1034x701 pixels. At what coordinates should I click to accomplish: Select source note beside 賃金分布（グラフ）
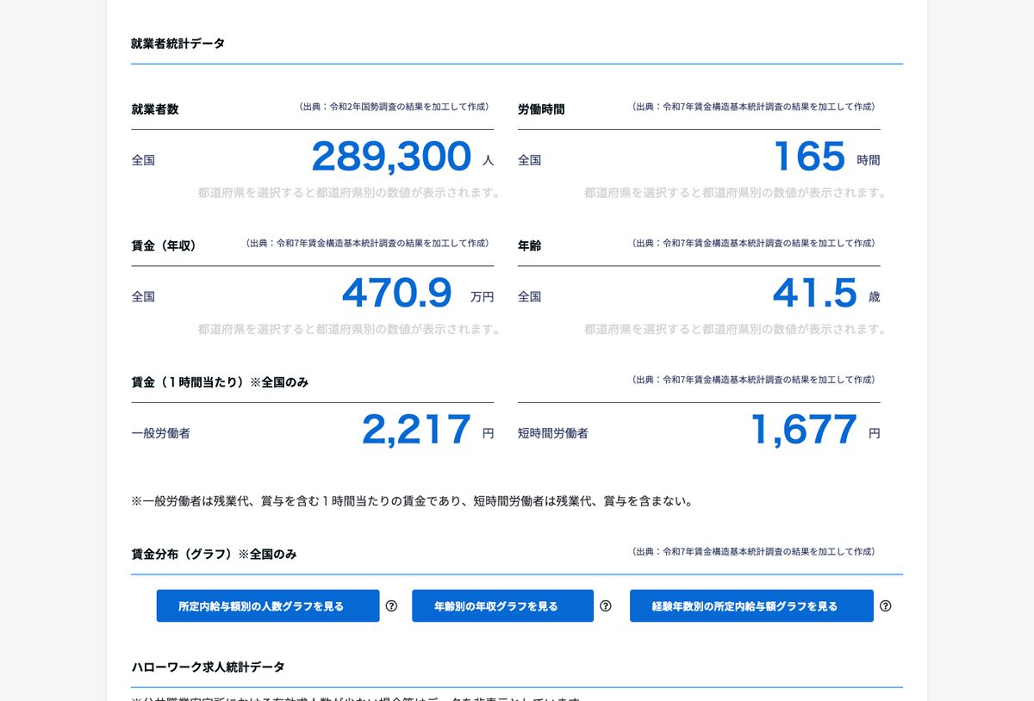754,551
